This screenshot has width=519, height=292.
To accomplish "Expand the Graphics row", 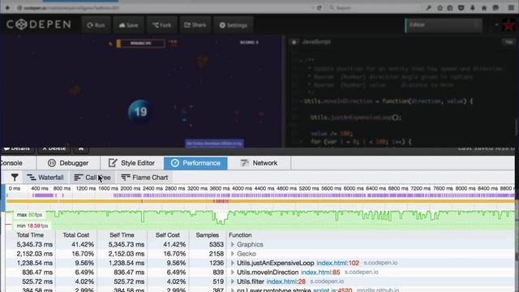I will pos(233,244).
